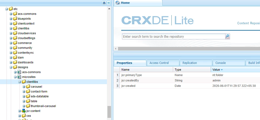Click the microsites page node icon

pos(19,77)
